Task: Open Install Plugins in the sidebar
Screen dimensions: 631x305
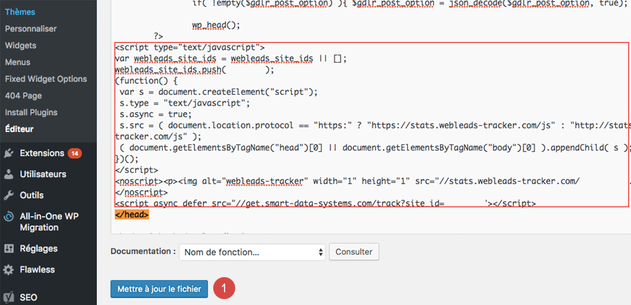Action: click(31, 112)
